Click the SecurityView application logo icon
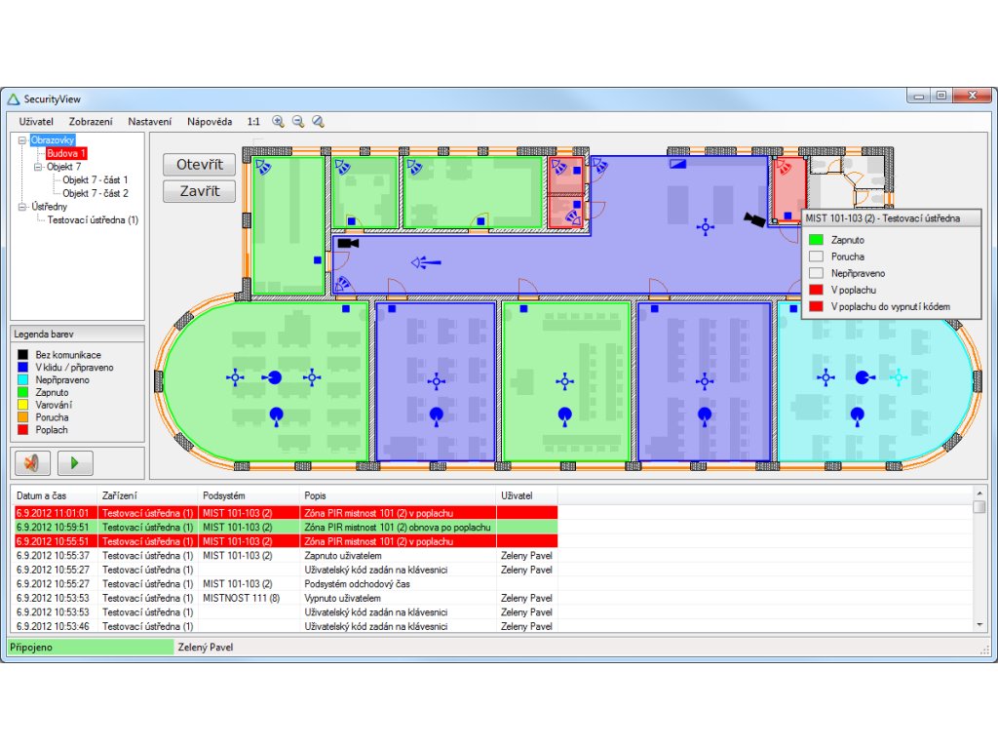 (x=14, y=99)
